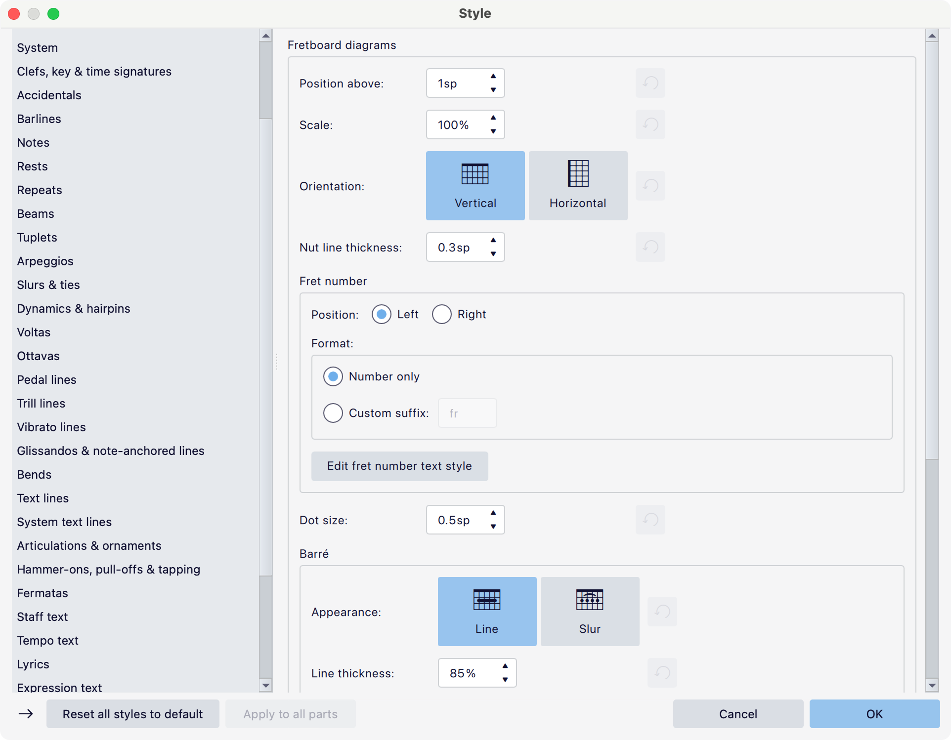Select Lyrics in the style category list
The width and height of the screenshot is (951, 740).
(x=33, y=664)
